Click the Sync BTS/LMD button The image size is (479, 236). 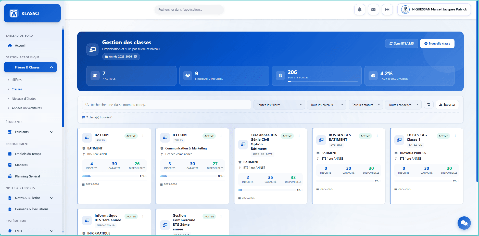(401, 44)
